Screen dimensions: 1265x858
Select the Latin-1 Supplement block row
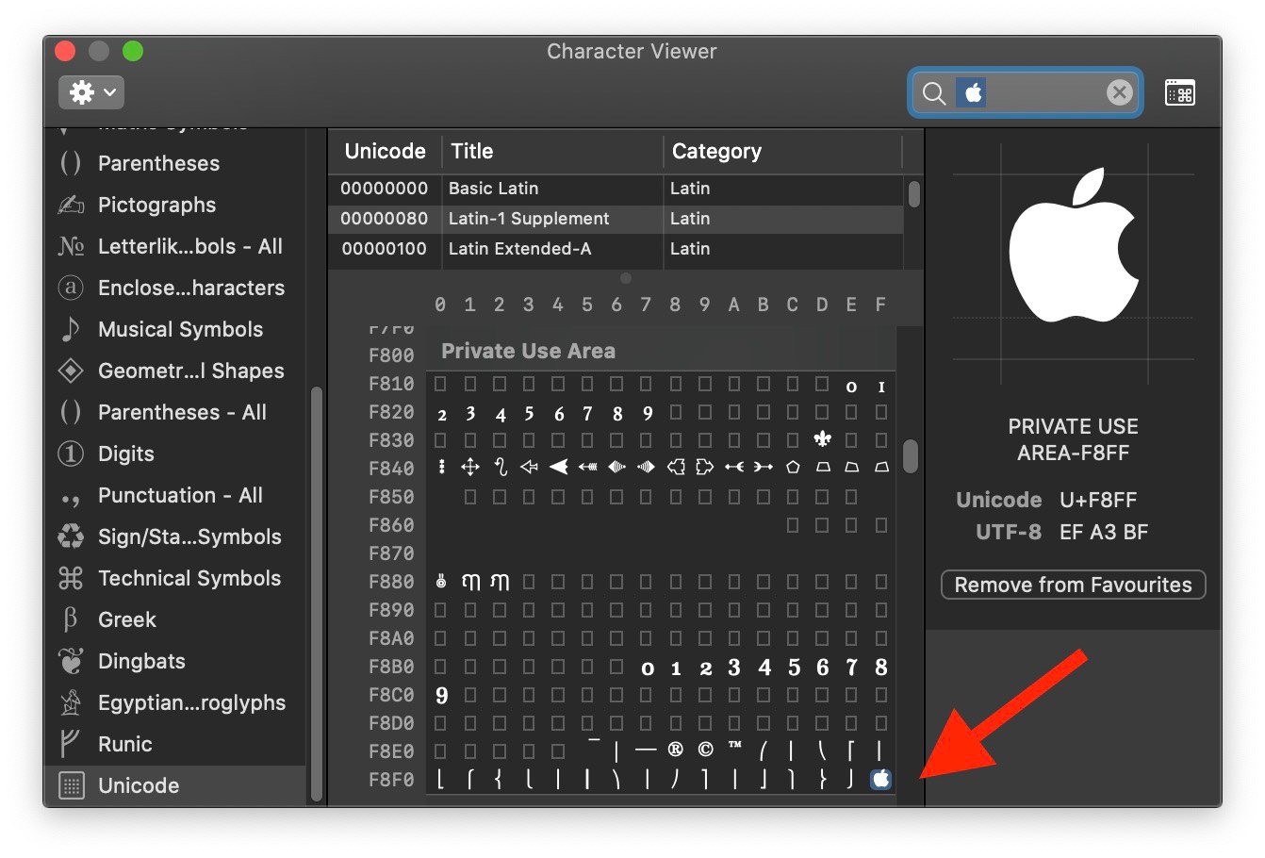(x=616, y=219)
